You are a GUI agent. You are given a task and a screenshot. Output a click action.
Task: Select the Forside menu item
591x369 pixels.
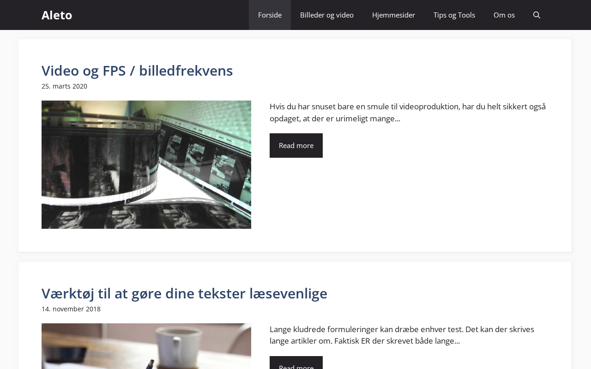tap(270, 15)
